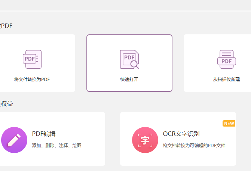Click the convert file to PDF icon

point(32,59)
